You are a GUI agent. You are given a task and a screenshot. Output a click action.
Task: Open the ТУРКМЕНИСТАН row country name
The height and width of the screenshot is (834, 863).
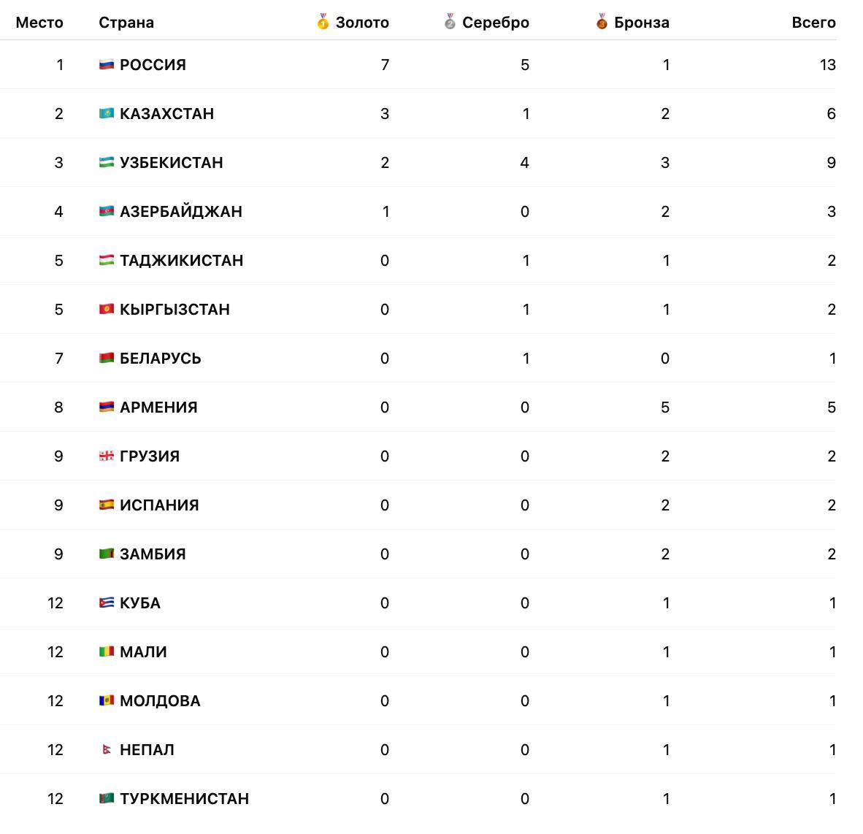[185, 799]
